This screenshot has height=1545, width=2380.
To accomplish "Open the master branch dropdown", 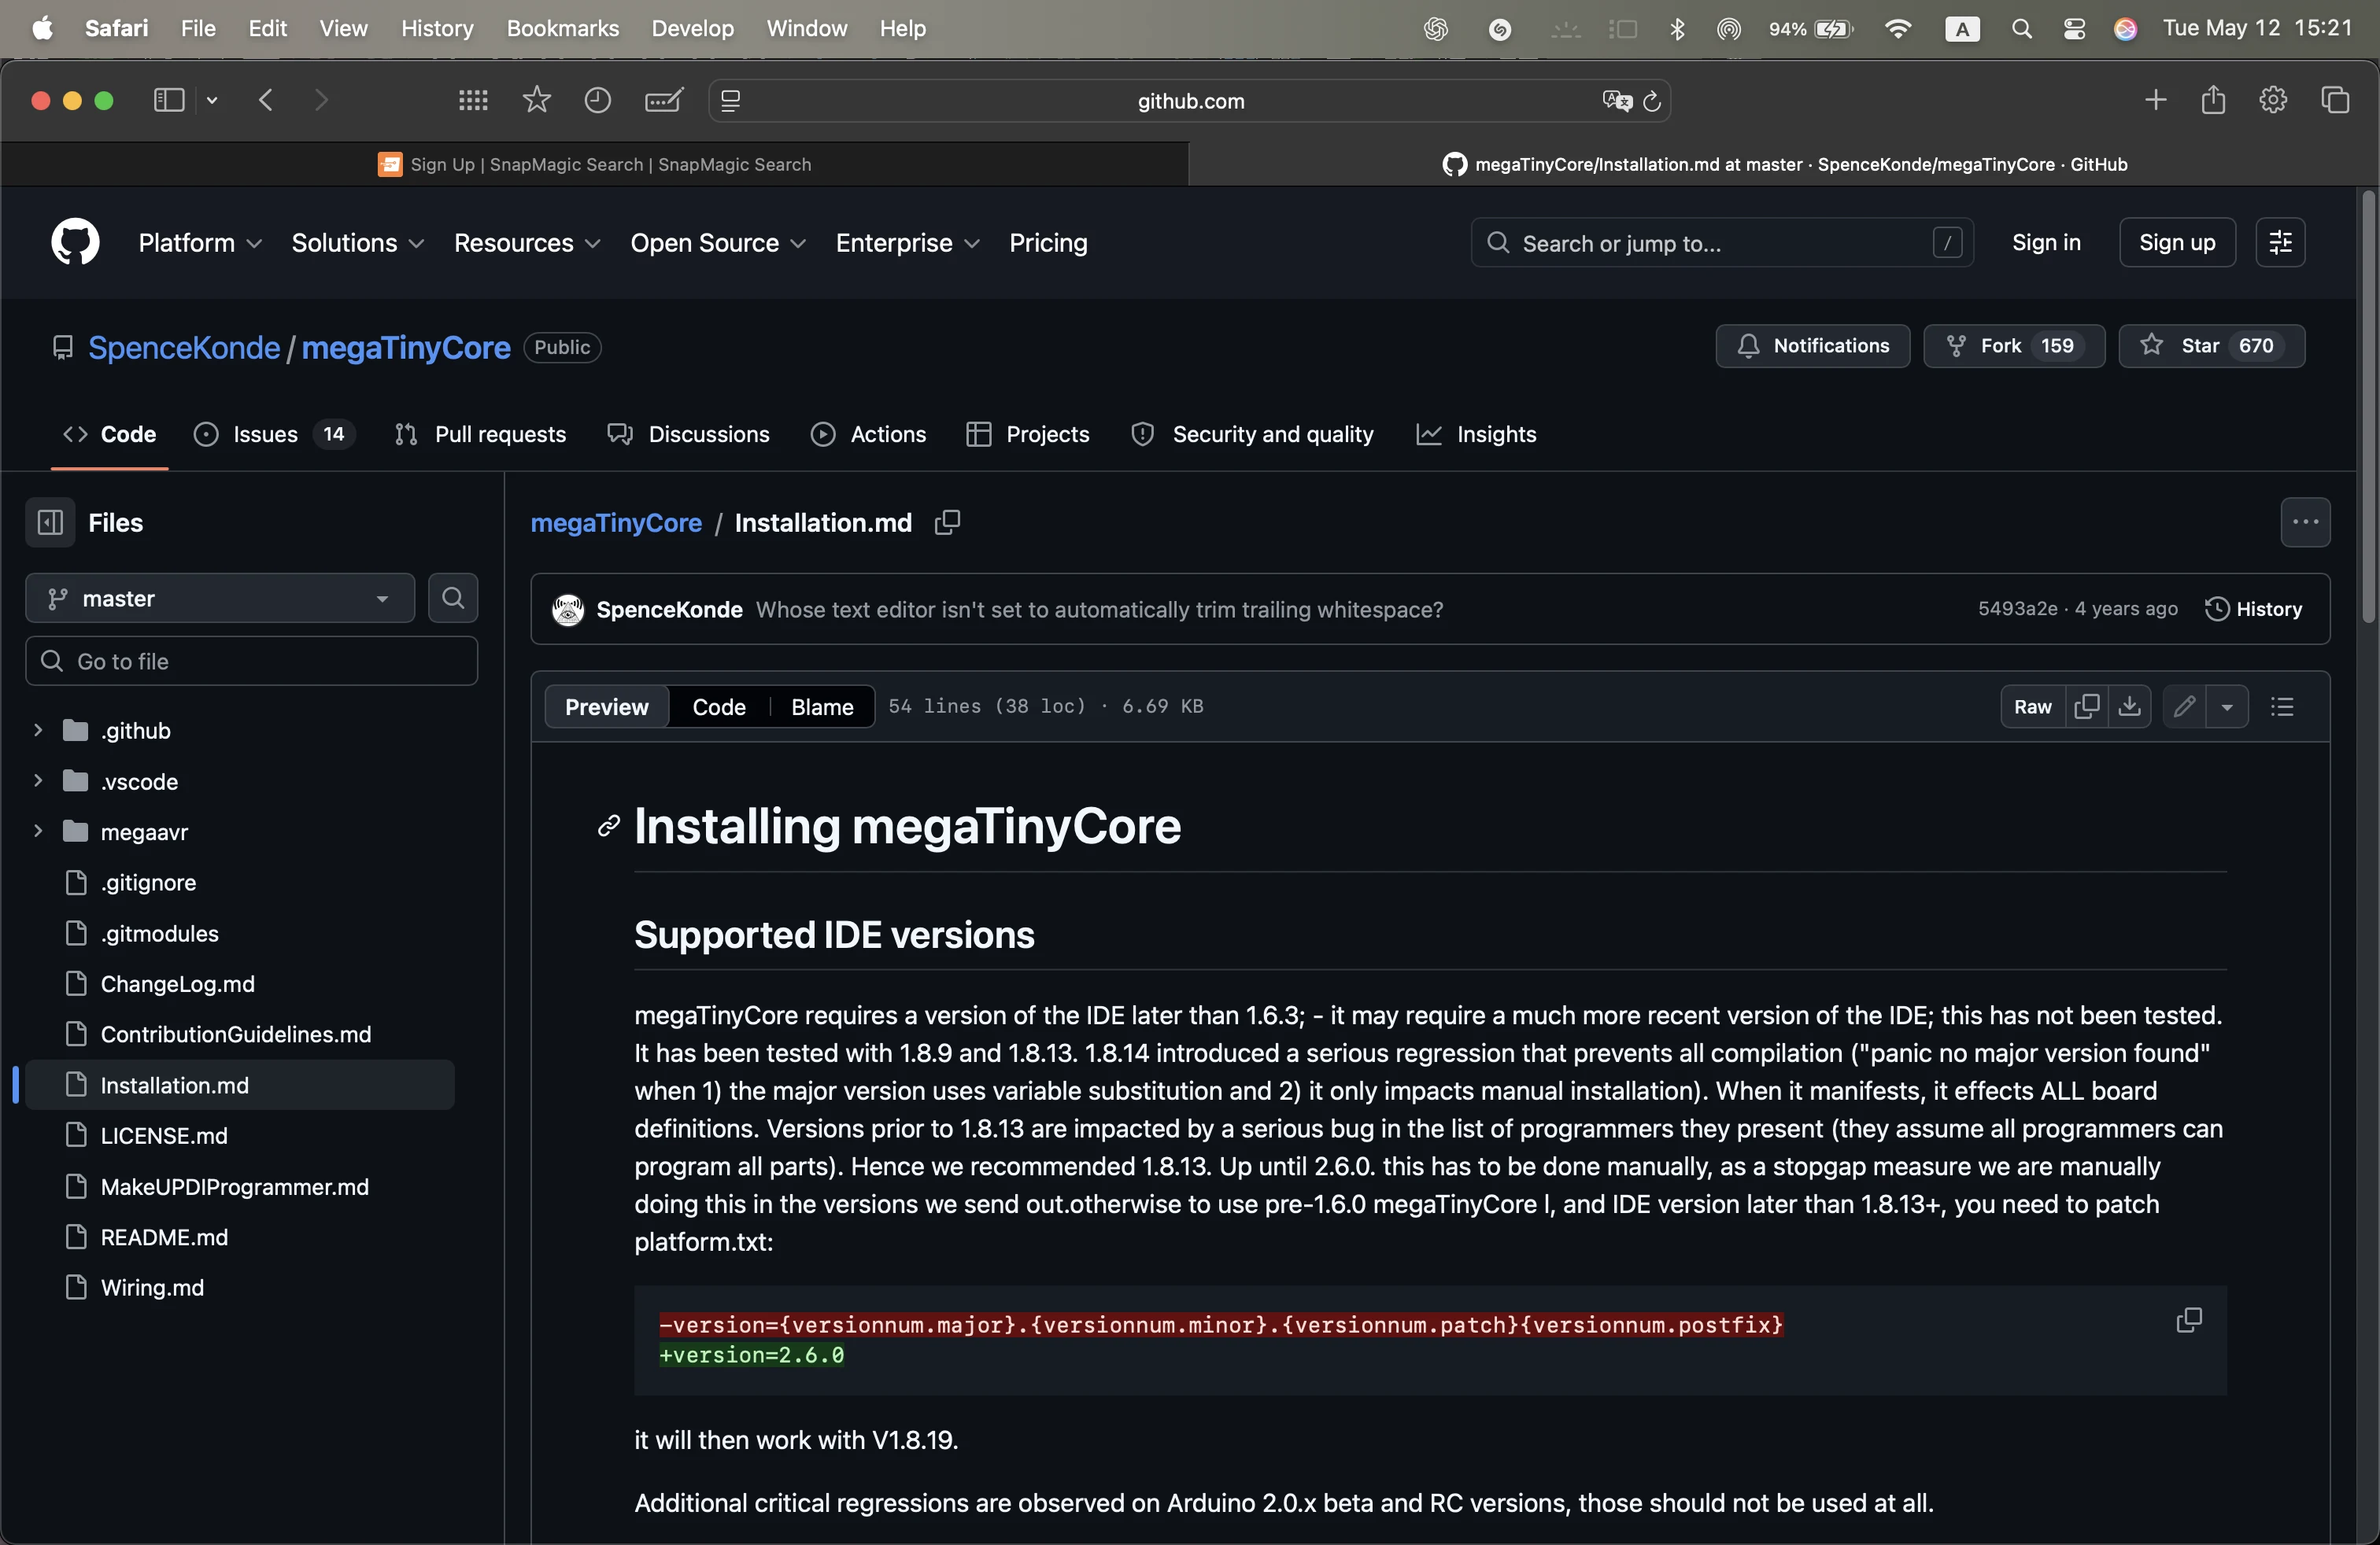I will click(x=220, y=599).
